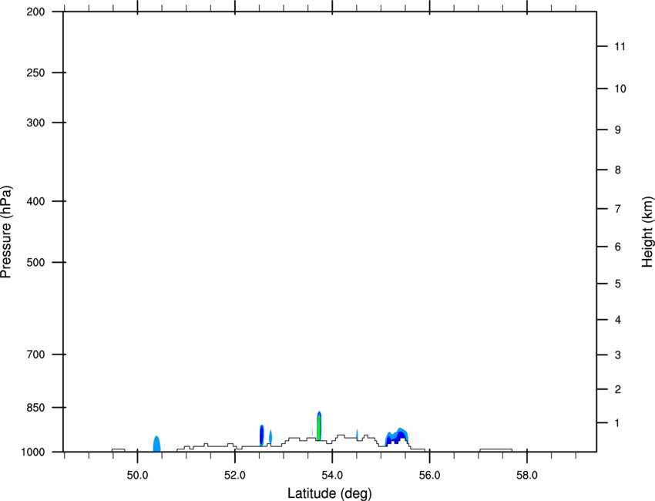Click the 1000 pressure tick label
Screen dimensions: 655x501
point(32,452)
